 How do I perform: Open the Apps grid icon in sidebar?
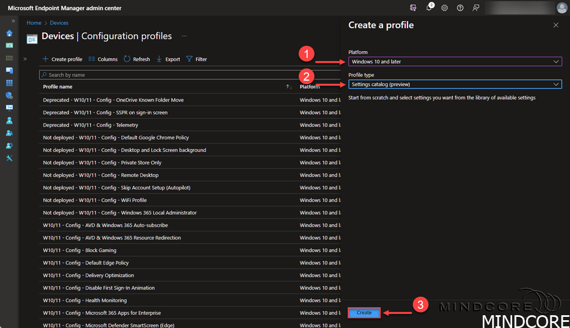click(x=9, y=83)
